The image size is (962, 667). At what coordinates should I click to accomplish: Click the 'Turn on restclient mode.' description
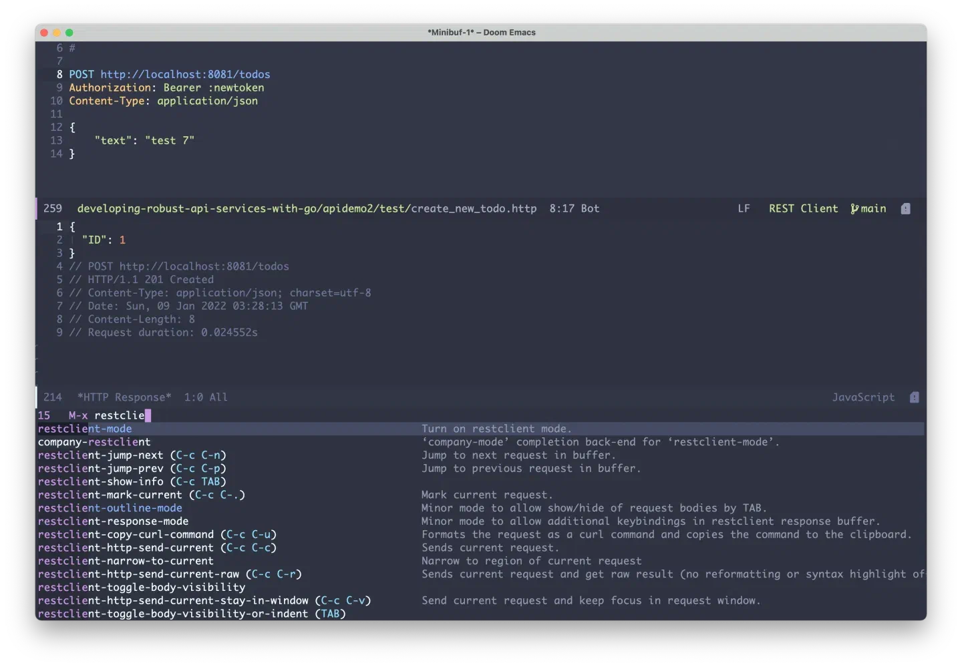(x=496, y=429)
